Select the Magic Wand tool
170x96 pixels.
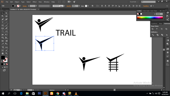tap(3, 16)
